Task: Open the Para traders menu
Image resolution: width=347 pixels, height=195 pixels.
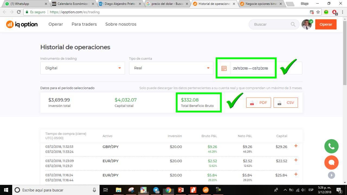Action: tap(84, 24)
